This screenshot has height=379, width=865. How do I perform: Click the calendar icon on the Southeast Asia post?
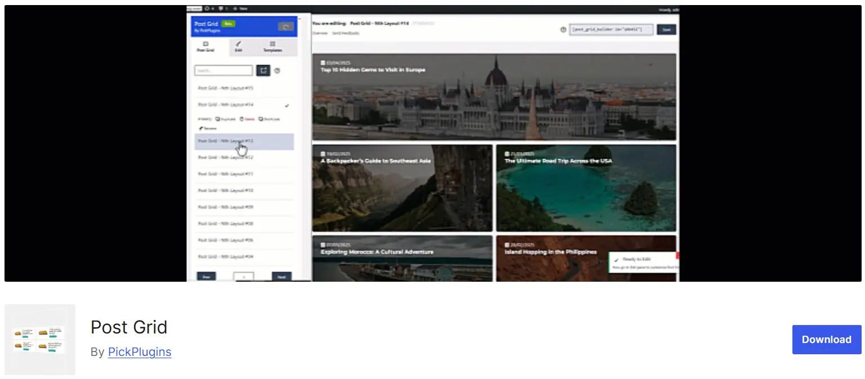point(324,154)
